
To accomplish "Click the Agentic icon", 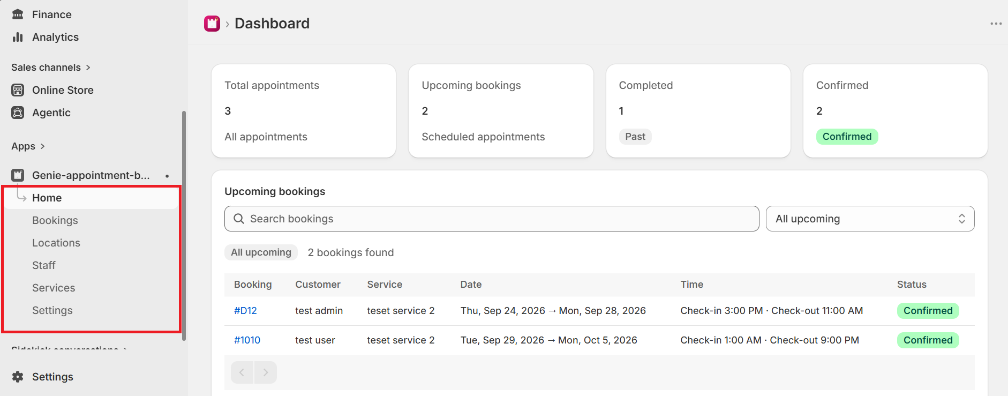I will click(18, 113).
